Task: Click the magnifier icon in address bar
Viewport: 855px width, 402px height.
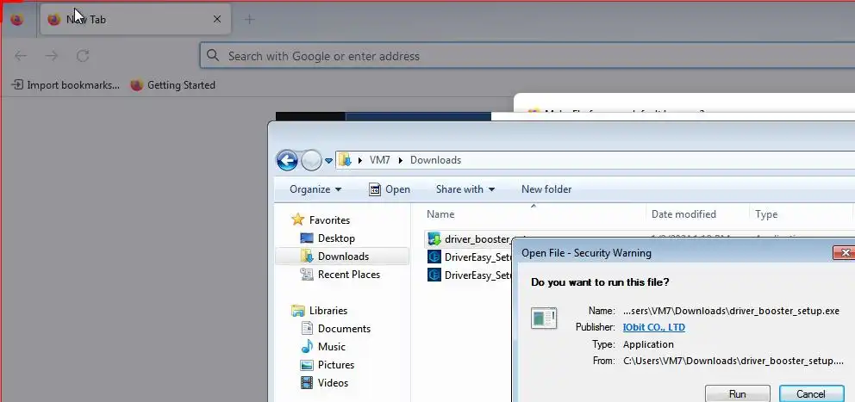Action: [x=213, y=56]
